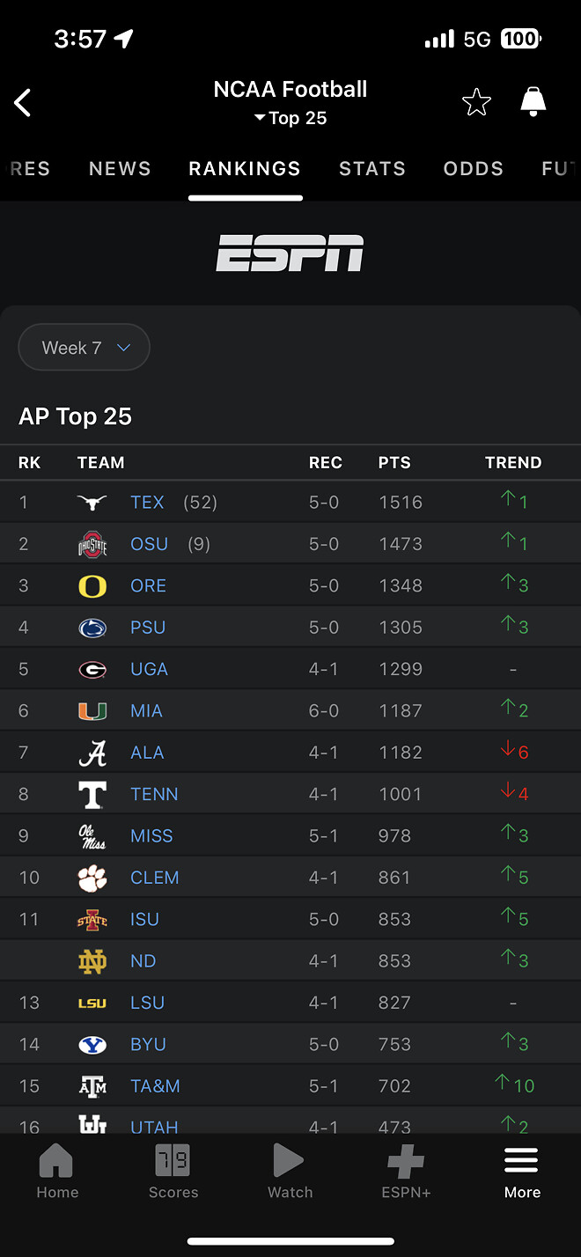581x1257 pixels.
Task: Open the Top 25 selector chevron
Action: 259,117
